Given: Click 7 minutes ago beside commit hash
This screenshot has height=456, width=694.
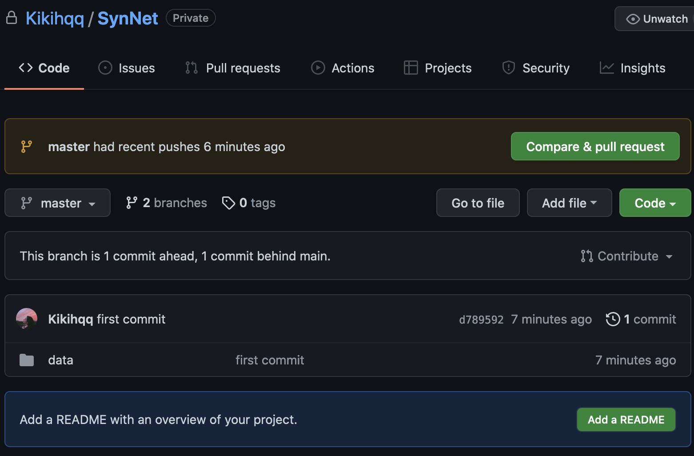Looking at the screenshot, I should pos(551,319).
